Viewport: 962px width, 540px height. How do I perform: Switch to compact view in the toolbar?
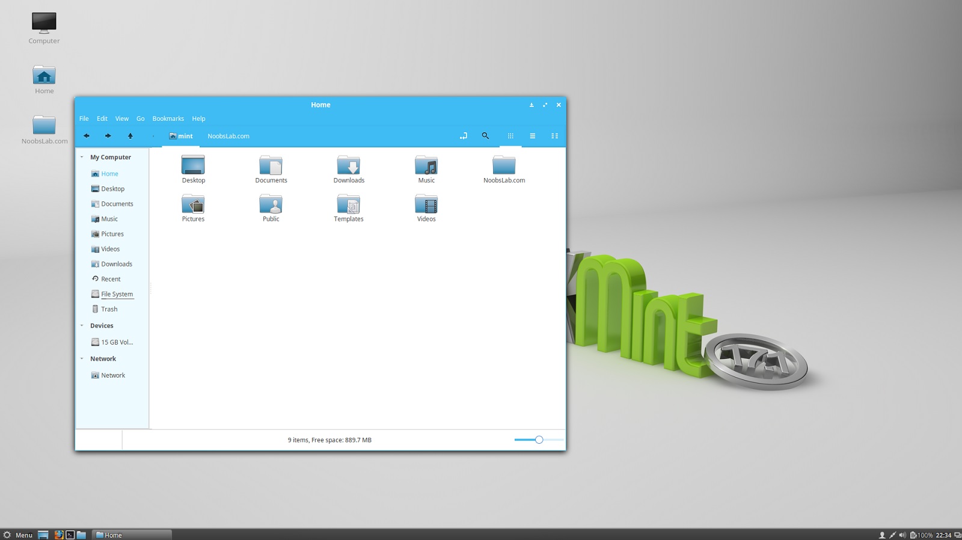click(x=554, y=136)
